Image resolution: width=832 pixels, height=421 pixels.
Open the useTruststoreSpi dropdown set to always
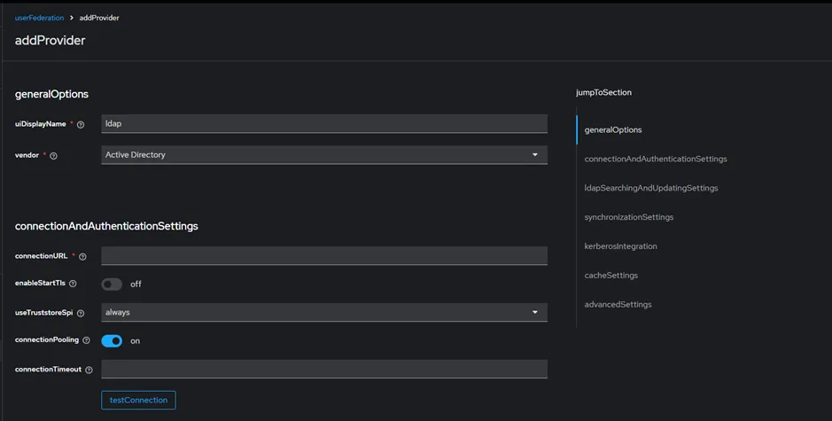324,312
